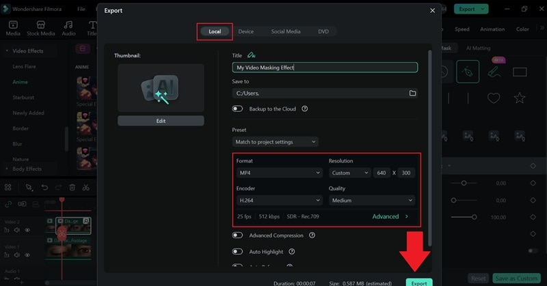Hide the Video 2 track with eye icon

[27, 230]
